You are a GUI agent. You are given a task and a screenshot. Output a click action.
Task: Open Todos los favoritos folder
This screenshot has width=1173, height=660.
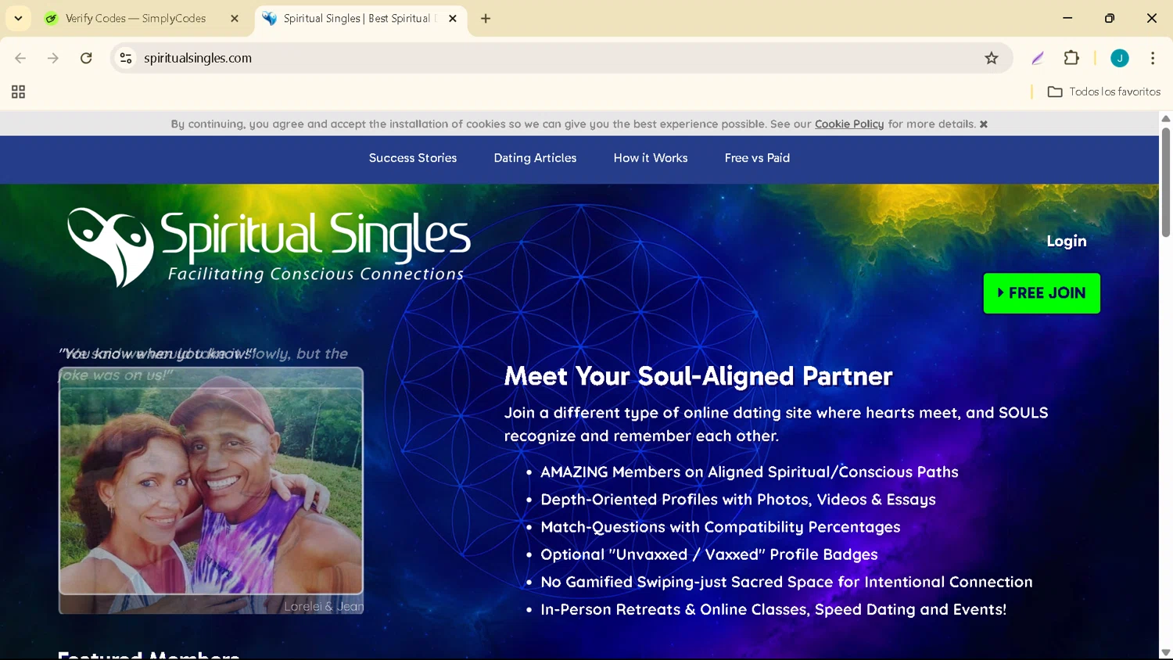tap(1103, 91)
